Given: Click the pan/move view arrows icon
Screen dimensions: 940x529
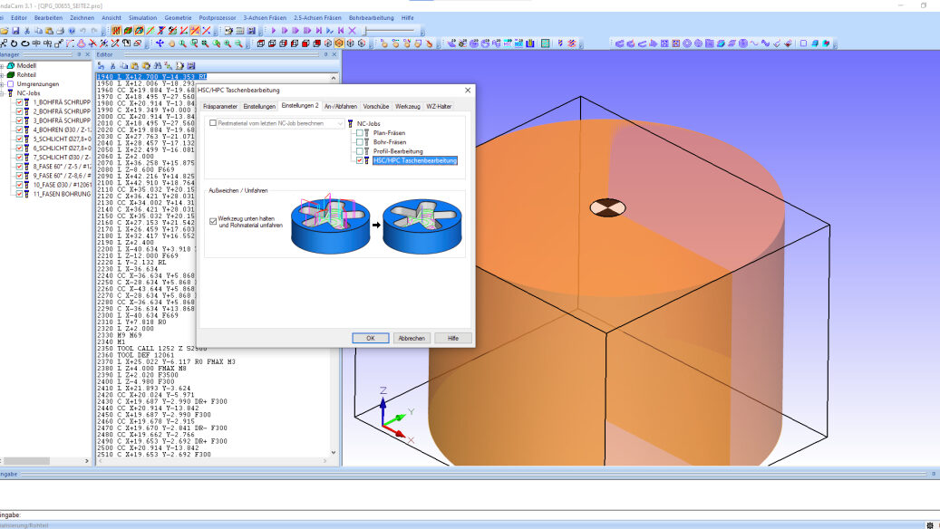Looking at the screenshot, I should [160, 43].
